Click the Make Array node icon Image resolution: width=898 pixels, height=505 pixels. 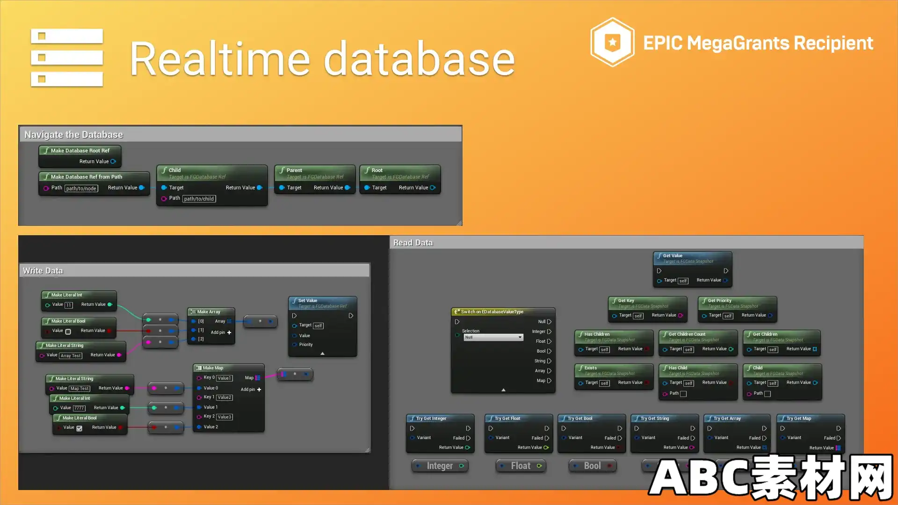click(x=193, y=312)
